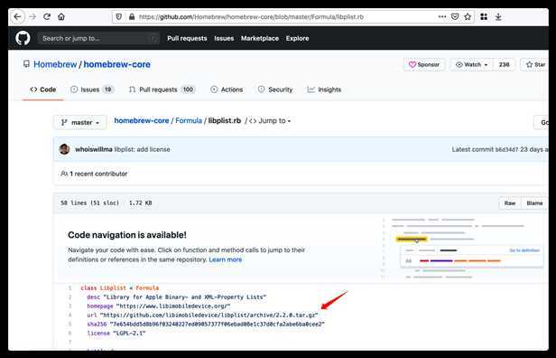Click the watchers count 236
The image size is (556, 358).
click(x=504, y=65)
